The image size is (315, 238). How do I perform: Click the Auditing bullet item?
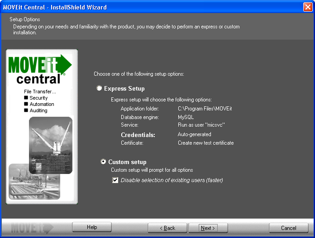[36, 110]
